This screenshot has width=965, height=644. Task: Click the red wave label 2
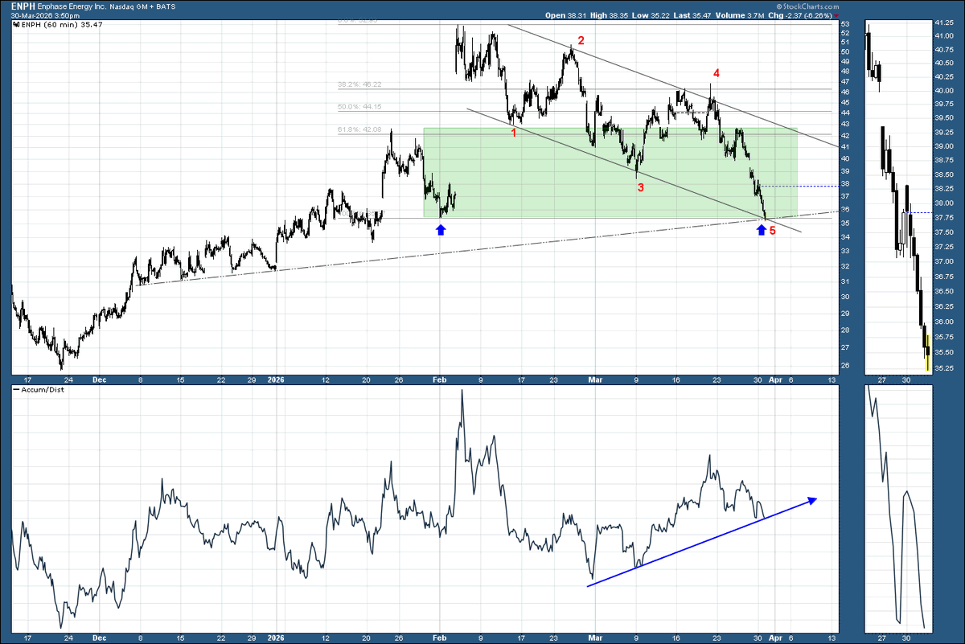tap(581, 40)
